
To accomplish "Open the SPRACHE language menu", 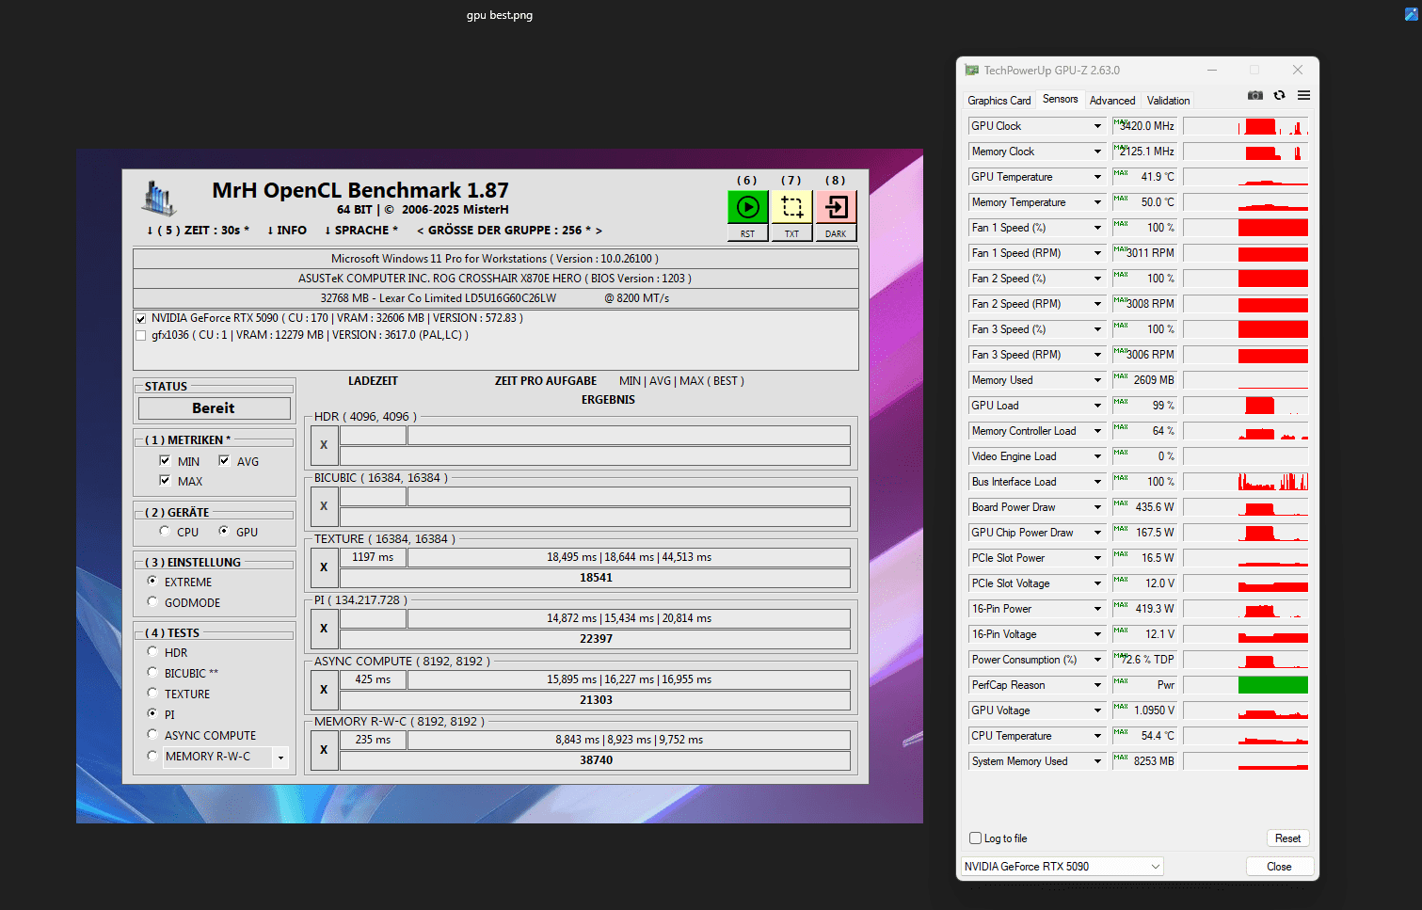I will coord(361,231).
